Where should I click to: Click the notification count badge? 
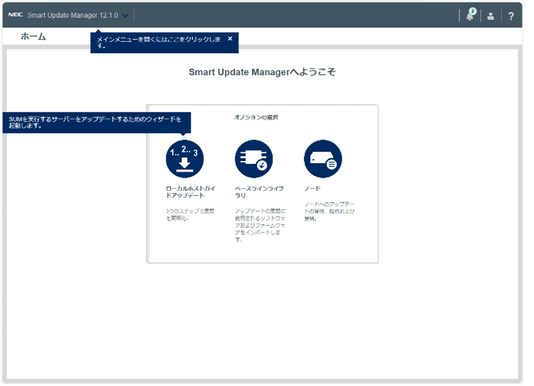(x=473, y=11)
